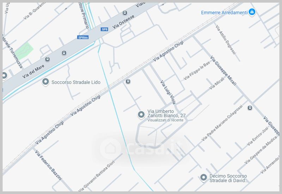
Task: Click the bus stop icon above Via del Mare label
Action: tap(48, 59)
